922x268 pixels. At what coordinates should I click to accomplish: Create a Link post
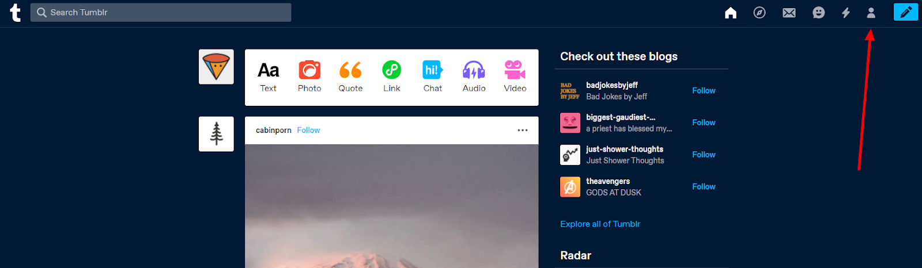coord(392,77)
